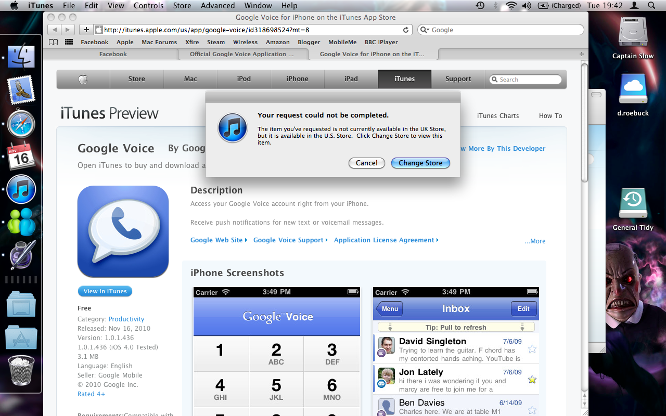Open the iTunes Charts link
Screen dimensions: 666x416
tap(498, 116)
